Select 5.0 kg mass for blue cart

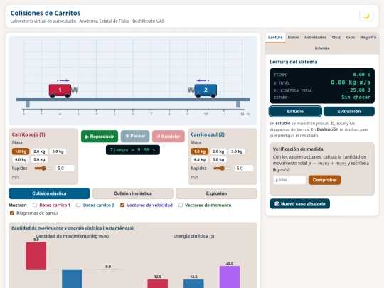pyautogui.click(x=218, y=159)
